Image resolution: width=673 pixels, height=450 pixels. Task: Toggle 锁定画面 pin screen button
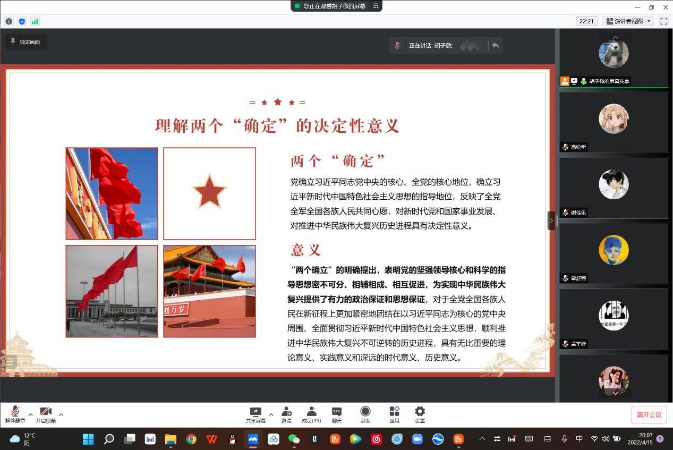pyautogui.click(x=25, y=42)
